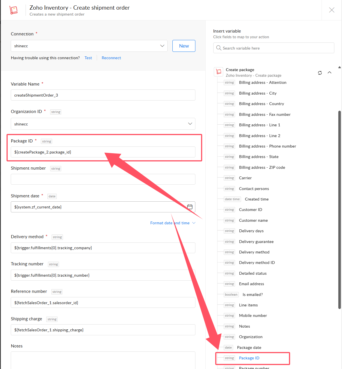Click the Tracking number input field

pyautogui.click(x=103, y=275)
